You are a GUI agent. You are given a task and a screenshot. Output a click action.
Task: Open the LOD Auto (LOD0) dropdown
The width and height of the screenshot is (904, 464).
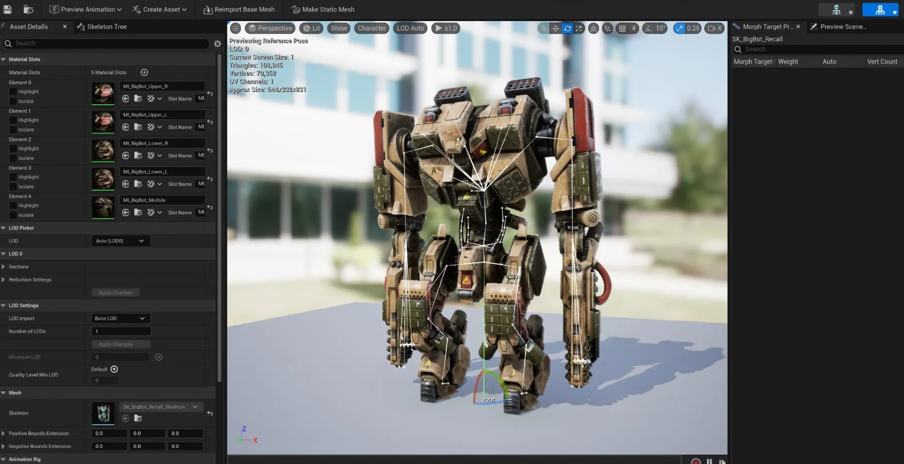point(120,241)
